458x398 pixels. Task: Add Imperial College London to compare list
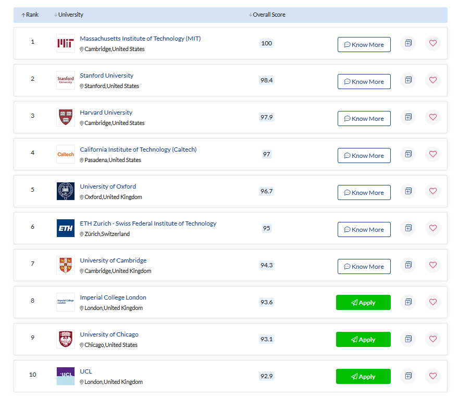tap(408, 302)
